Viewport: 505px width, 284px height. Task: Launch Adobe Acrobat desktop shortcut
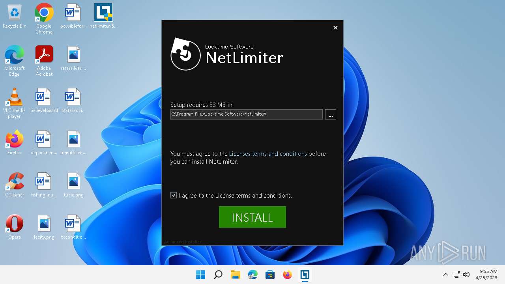[x=44, y=61]
